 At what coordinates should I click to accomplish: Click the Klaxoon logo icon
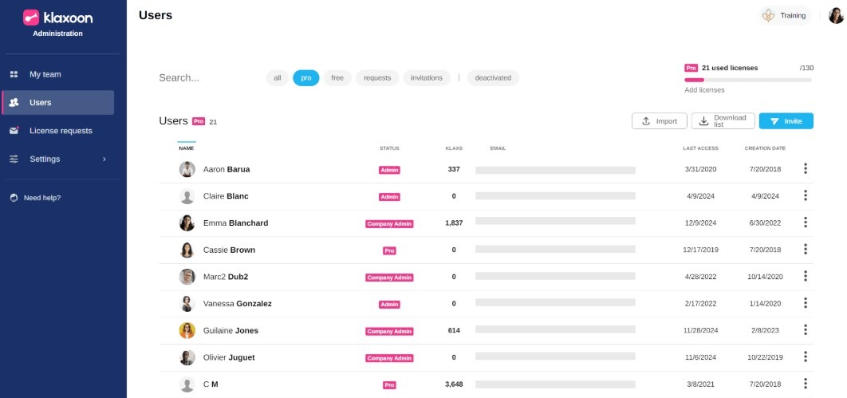tap(31, 17)
